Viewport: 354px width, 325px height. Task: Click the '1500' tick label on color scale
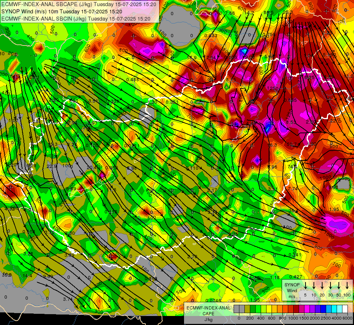click(304, 318)
